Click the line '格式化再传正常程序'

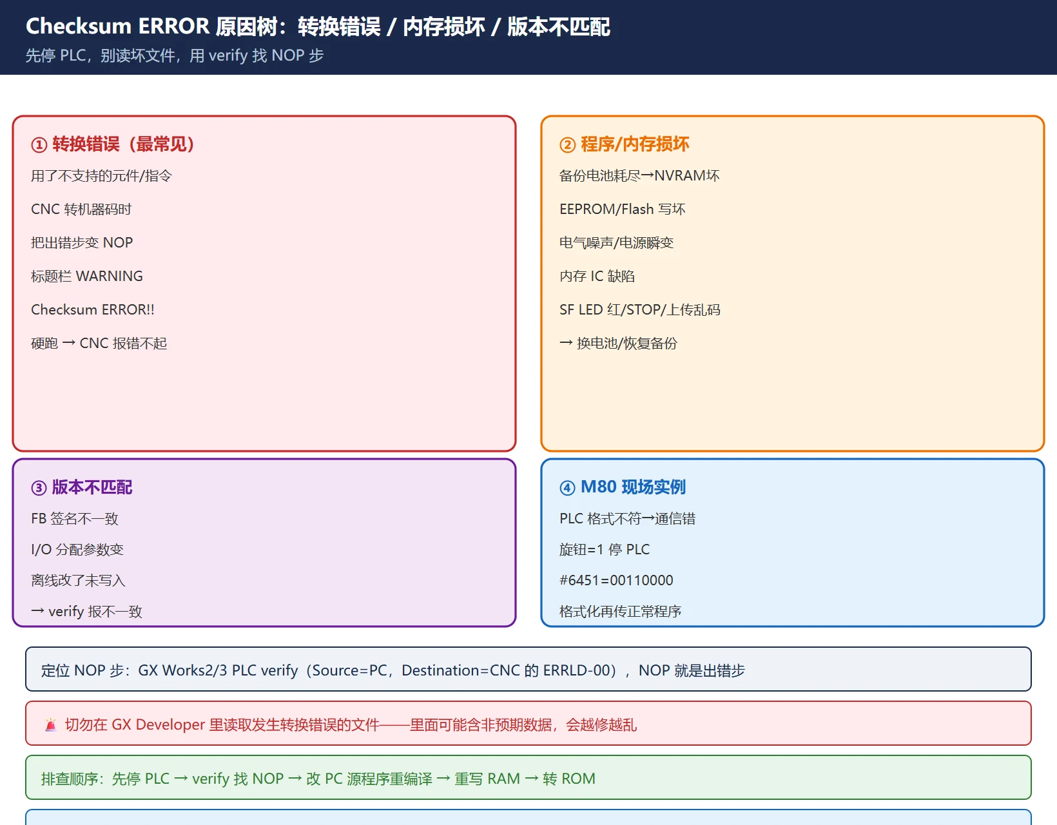point(620,611)
